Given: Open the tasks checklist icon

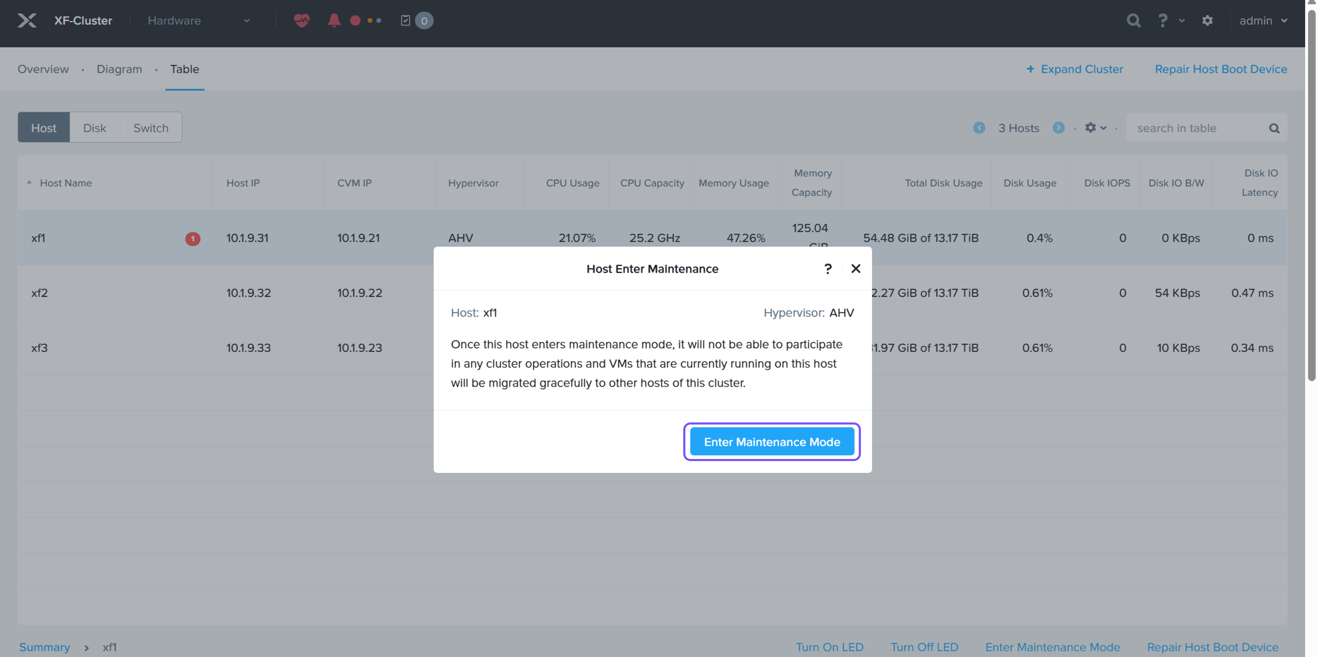Looking at the screenshot, I should point(405,20).
